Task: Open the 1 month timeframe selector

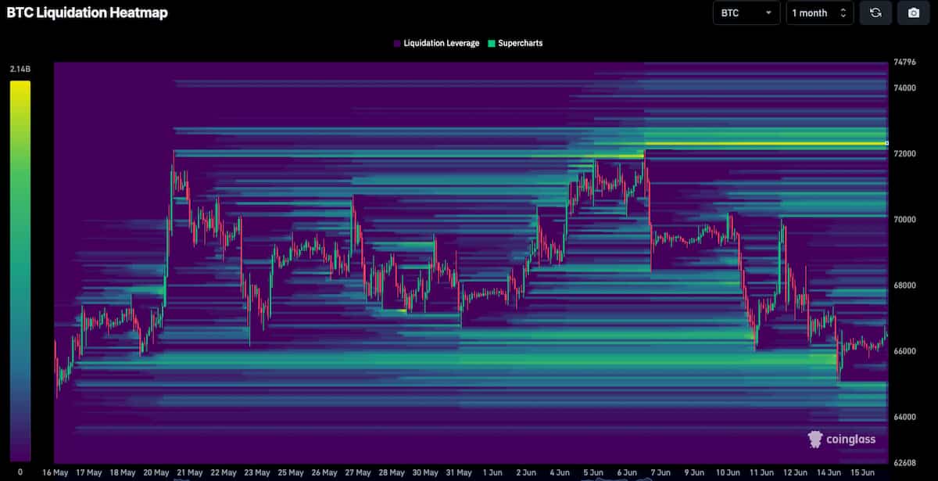Action: [819, 13]
